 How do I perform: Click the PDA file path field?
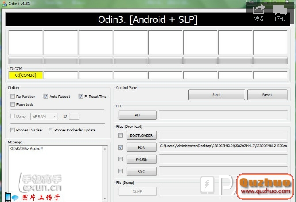coord(223,147)
